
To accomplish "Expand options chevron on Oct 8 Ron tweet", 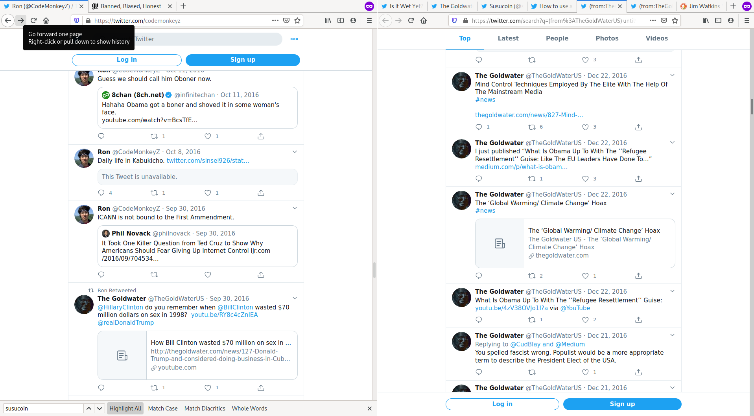I will click(295, 152).
